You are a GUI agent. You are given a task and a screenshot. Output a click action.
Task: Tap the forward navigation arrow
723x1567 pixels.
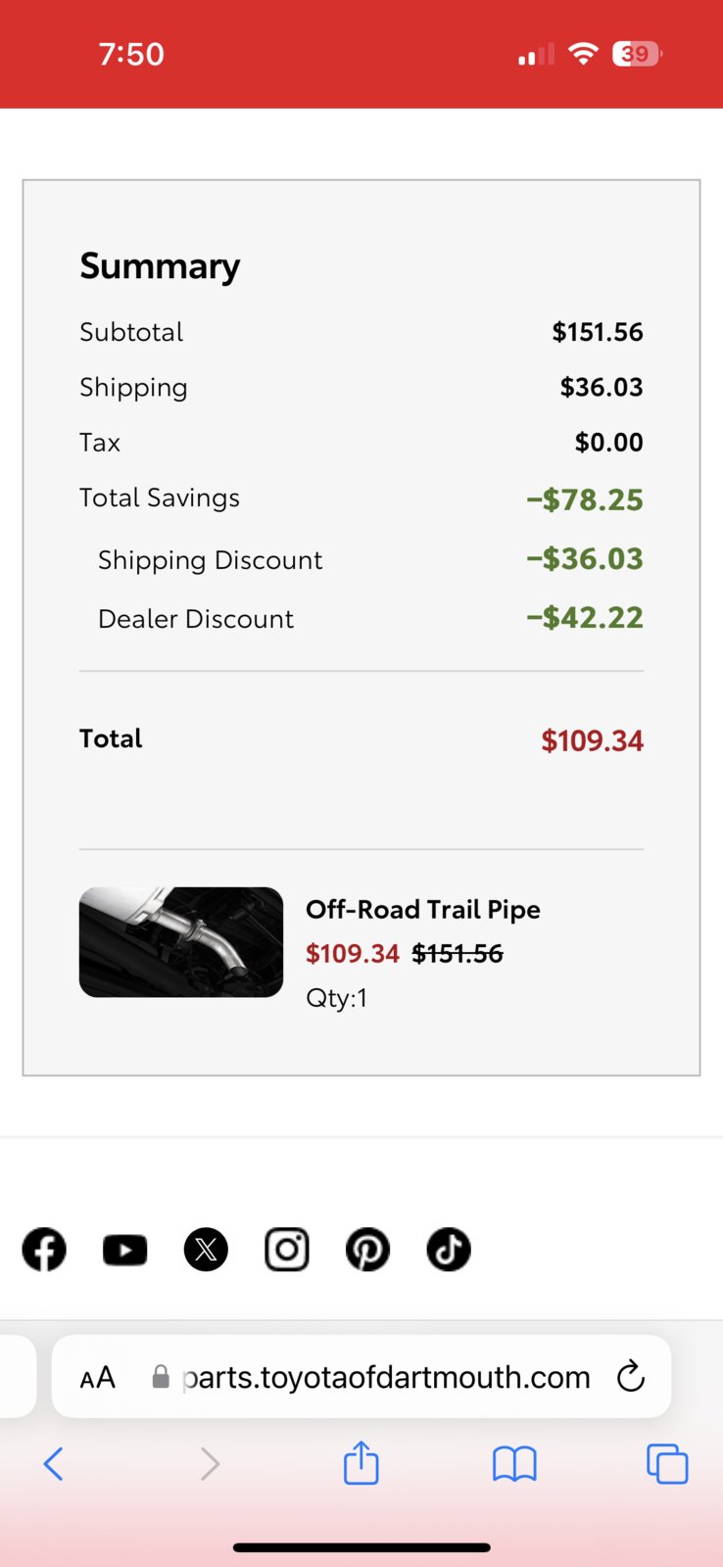pyautogui.click(x=210, y=1464)
